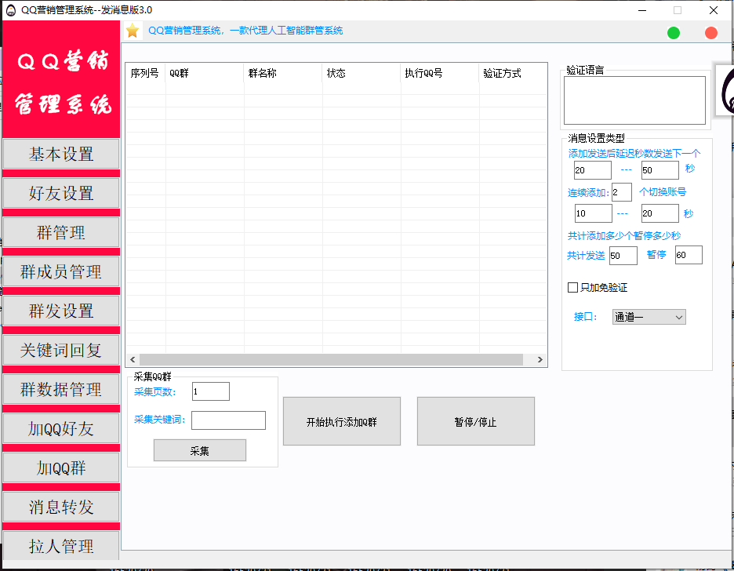Click the QQ群 column header

pos(205,73)
